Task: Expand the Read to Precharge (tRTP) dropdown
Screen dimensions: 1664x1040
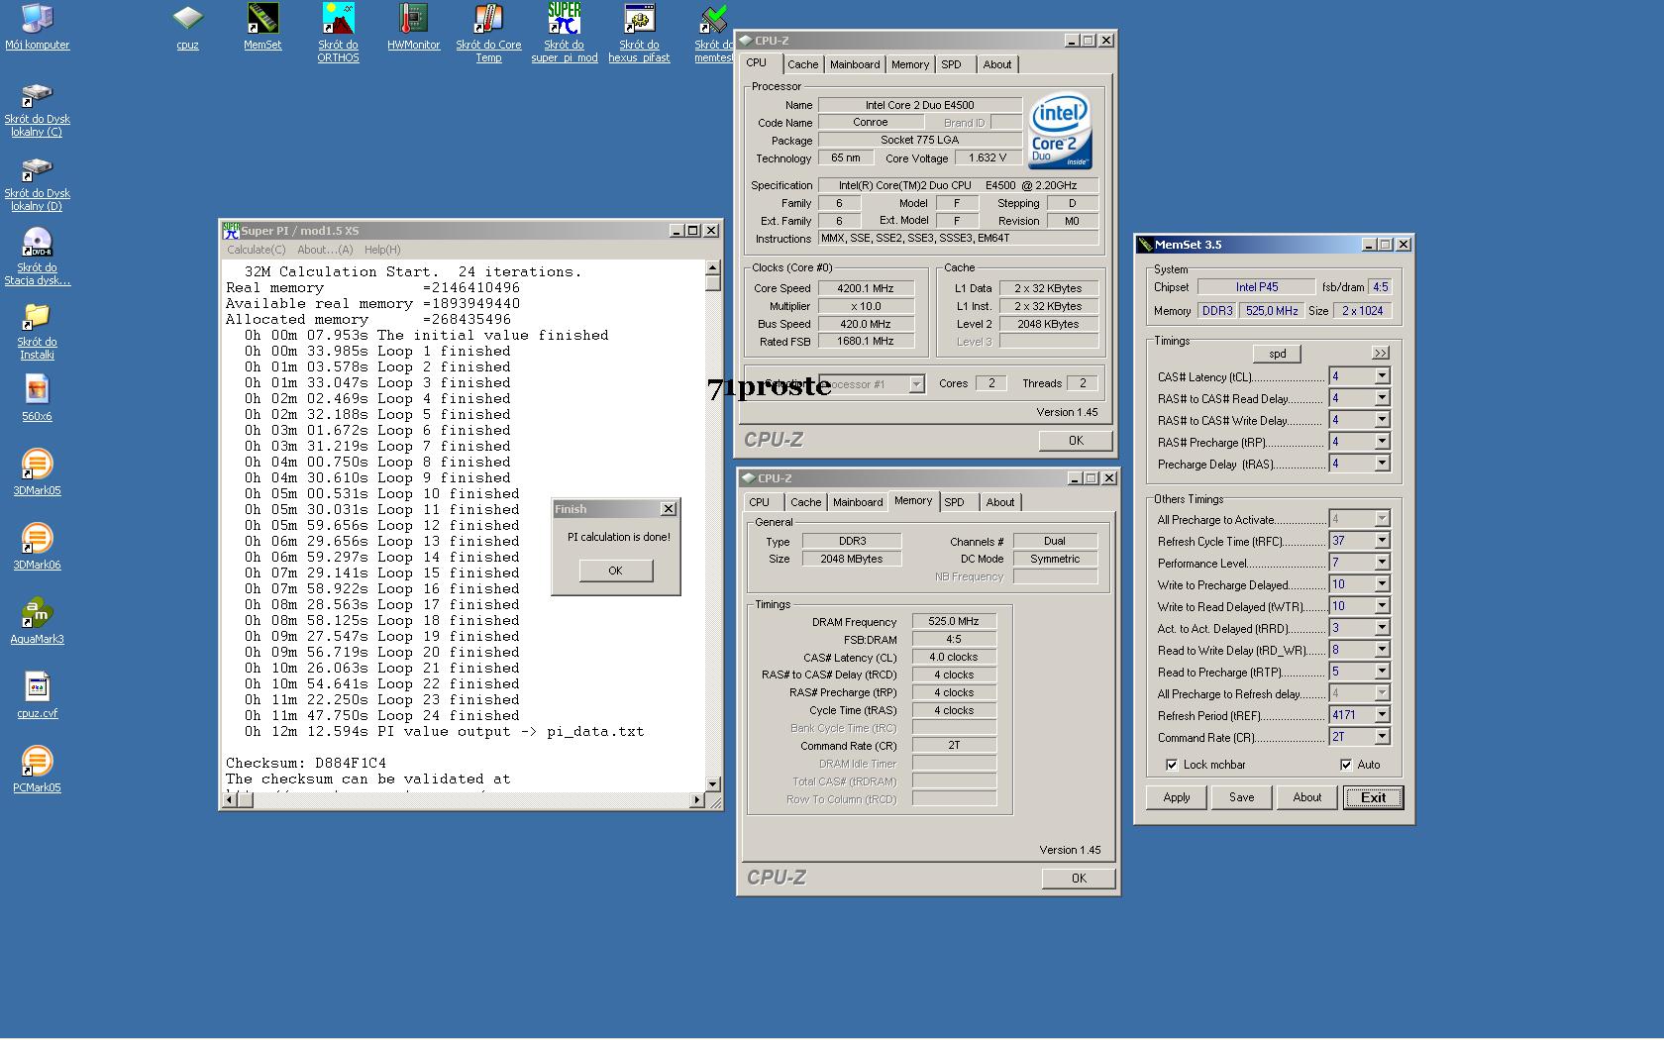Action: click(x=1382, y=672)
